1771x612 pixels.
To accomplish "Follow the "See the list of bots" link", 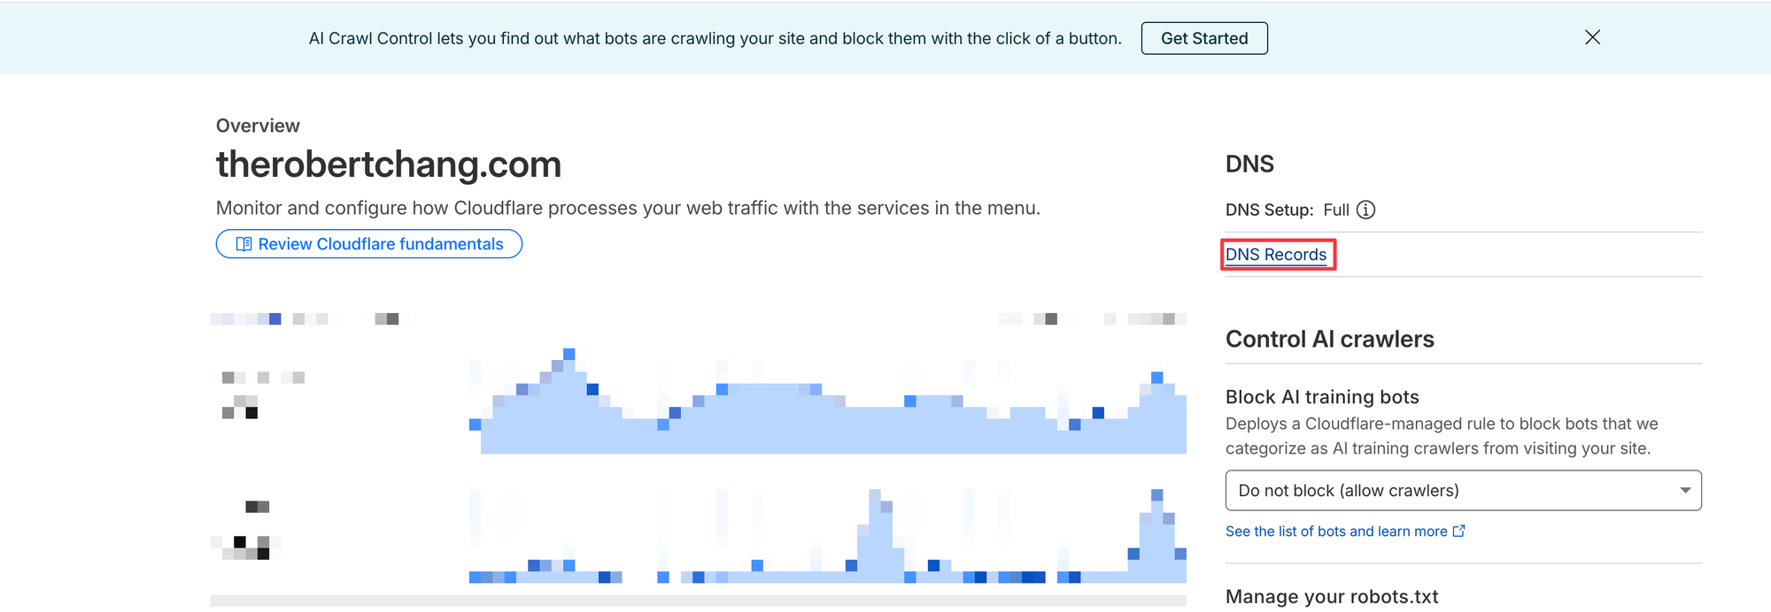I will pos(1335,531).
